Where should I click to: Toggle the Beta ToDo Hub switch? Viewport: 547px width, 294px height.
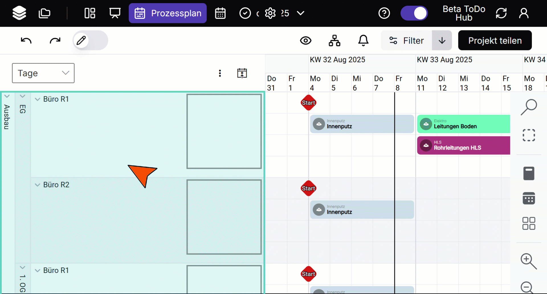(414, 13)
